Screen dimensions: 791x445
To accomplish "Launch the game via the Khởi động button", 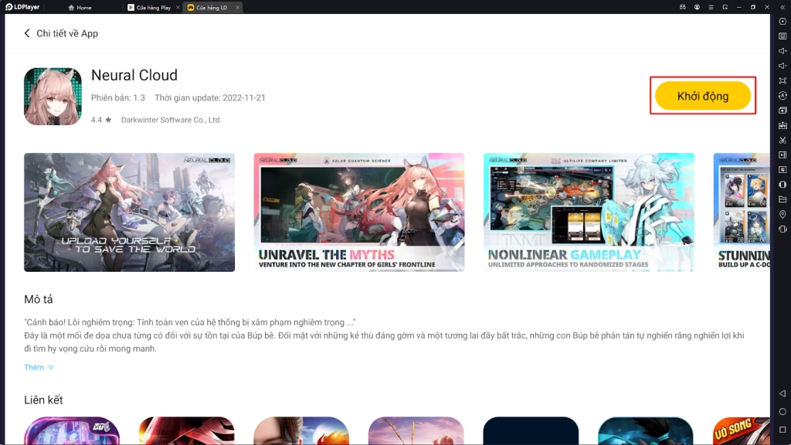I will point(702,96).
